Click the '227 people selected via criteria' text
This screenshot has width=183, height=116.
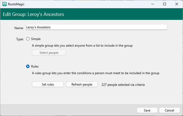(123, 85)
